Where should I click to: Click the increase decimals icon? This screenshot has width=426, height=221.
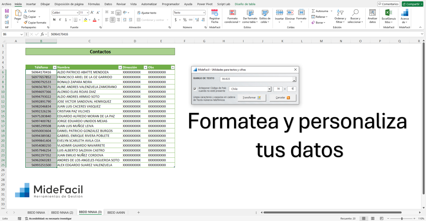tap(197, 20)
